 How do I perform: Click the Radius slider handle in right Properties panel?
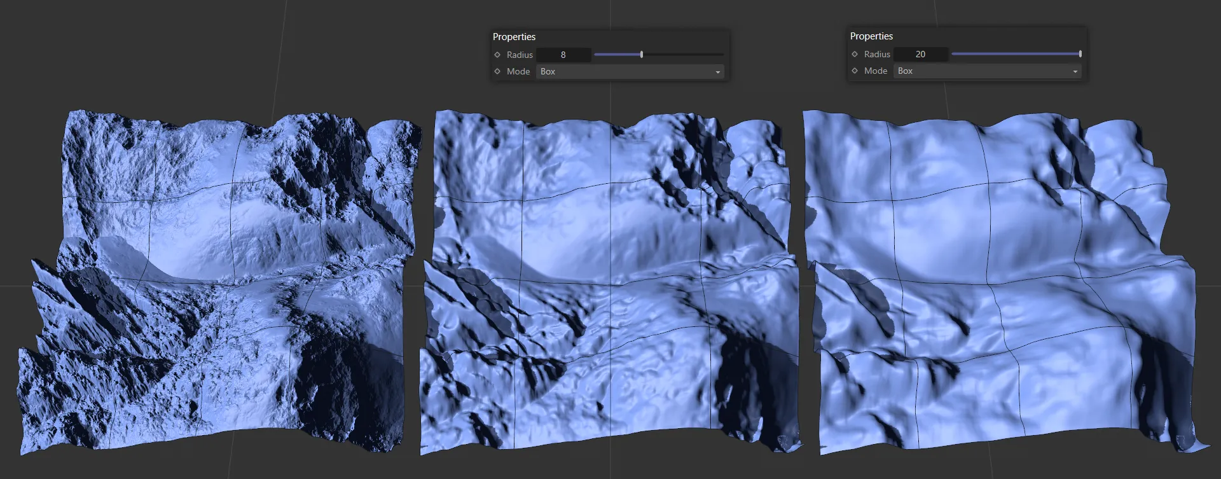pyautogui.click(x=1080, y=54)
